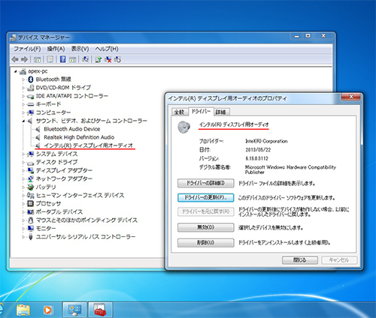Click the Scan for hardware changes icon
376x318 pixels.
click(x=86, y=59)
